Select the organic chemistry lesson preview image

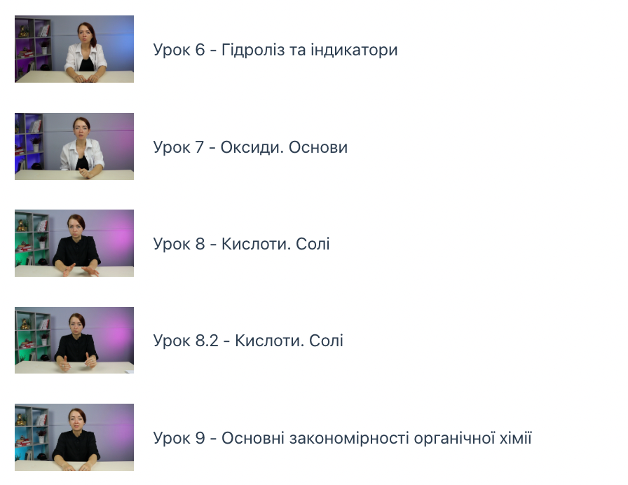coord(74,437)
